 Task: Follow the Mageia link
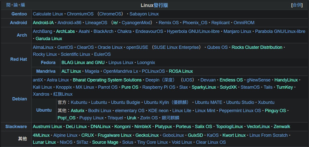pyautogui.click(x=92, y=71)
